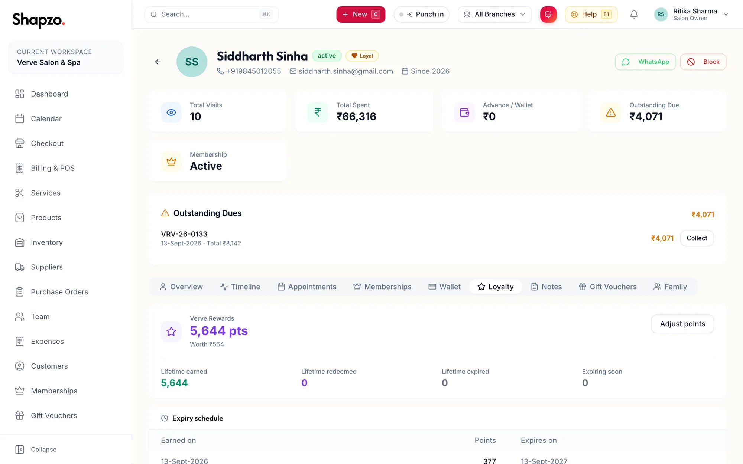Viewport: 743px width, 464px height.
Task: Toggle Punch in status
Action: [x=421, y=14]
